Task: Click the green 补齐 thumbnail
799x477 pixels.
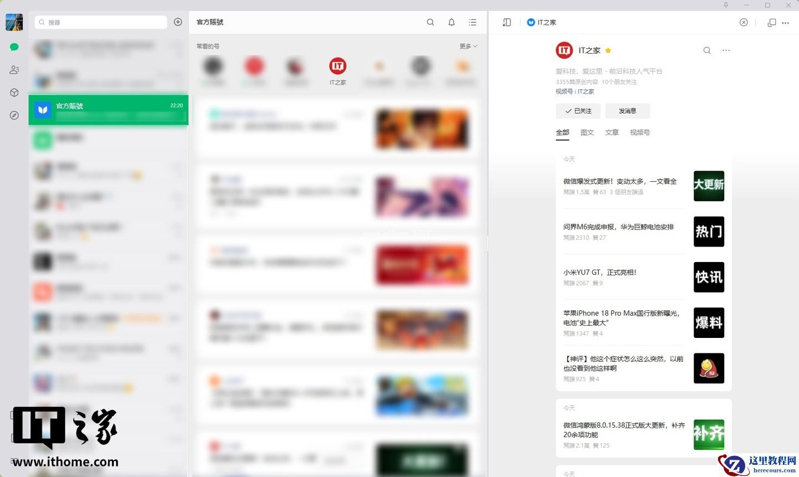Action: tap(709, 435)
